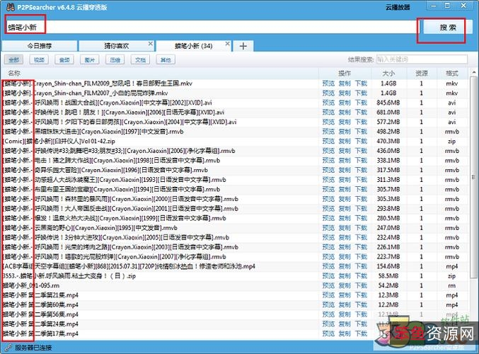
Task: Switch to the 猜你喜欢 tab
Action: click(x=117, y=46)
